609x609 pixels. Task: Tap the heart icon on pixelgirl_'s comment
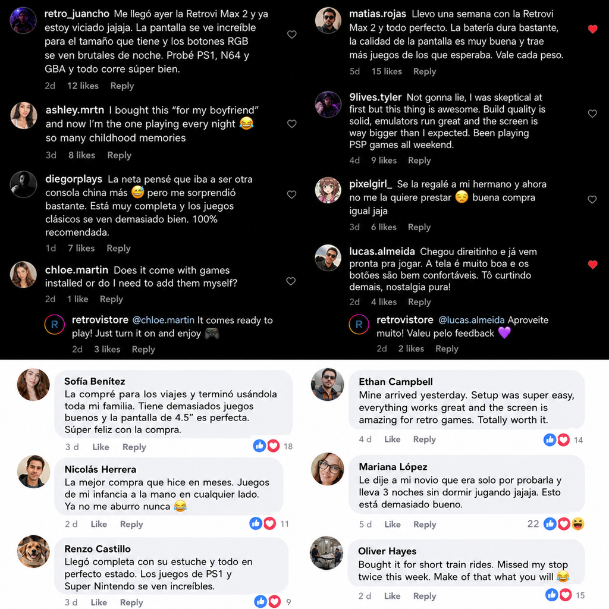[x=592, y=200]
